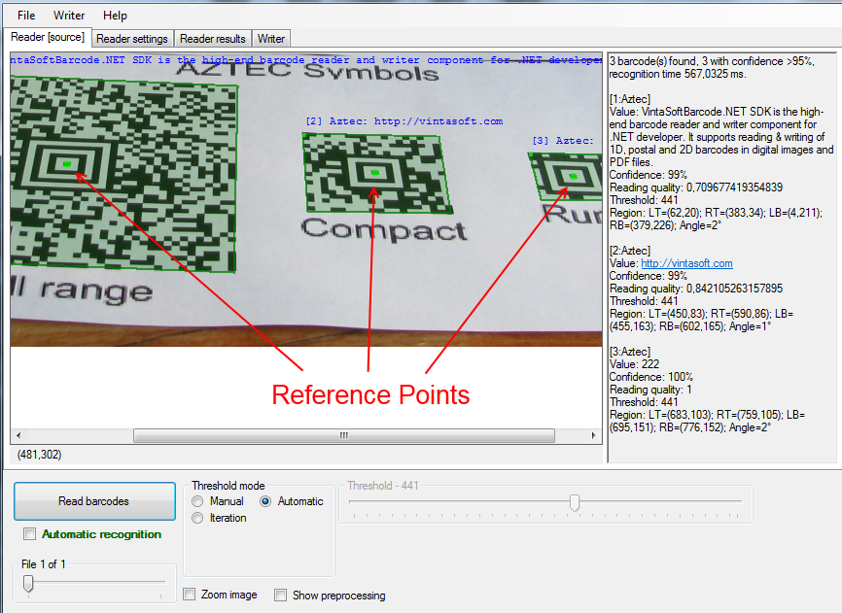Image resolution: width=842 pixels, height=613 pixels.
Task: Click the "Confidence: 100%" result line
Action: pyautogui.click(x=651, y=377)
